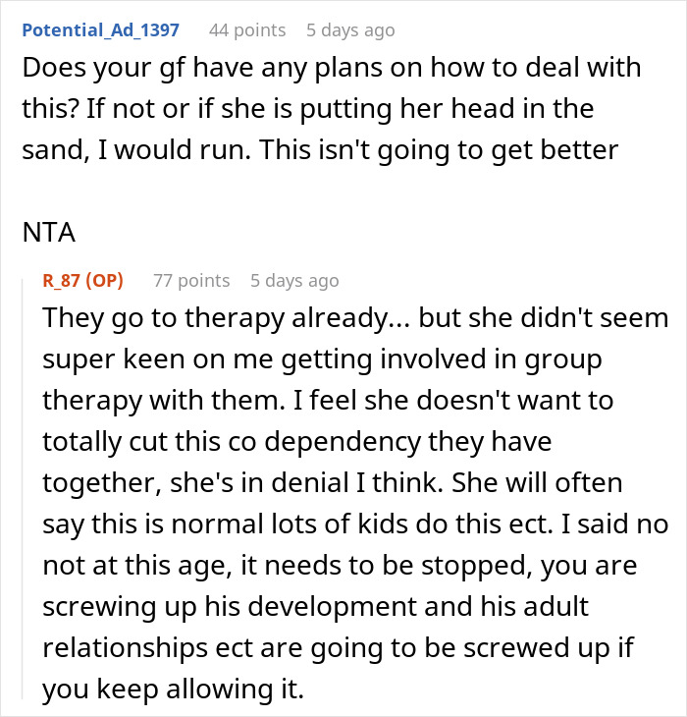Viewport: 687px width, 717px height.
Task: Click the line starting 'Does your gf have'
Action: tap(332, 69)
